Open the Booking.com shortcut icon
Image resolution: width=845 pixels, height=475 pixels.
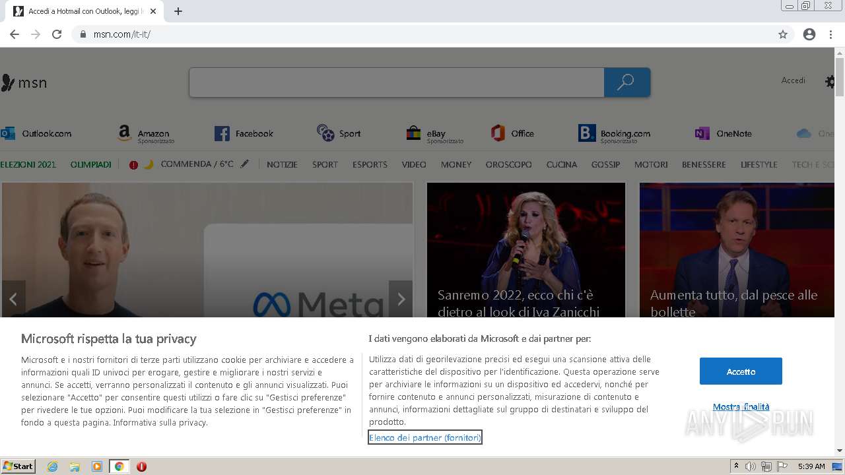[587, 133]
